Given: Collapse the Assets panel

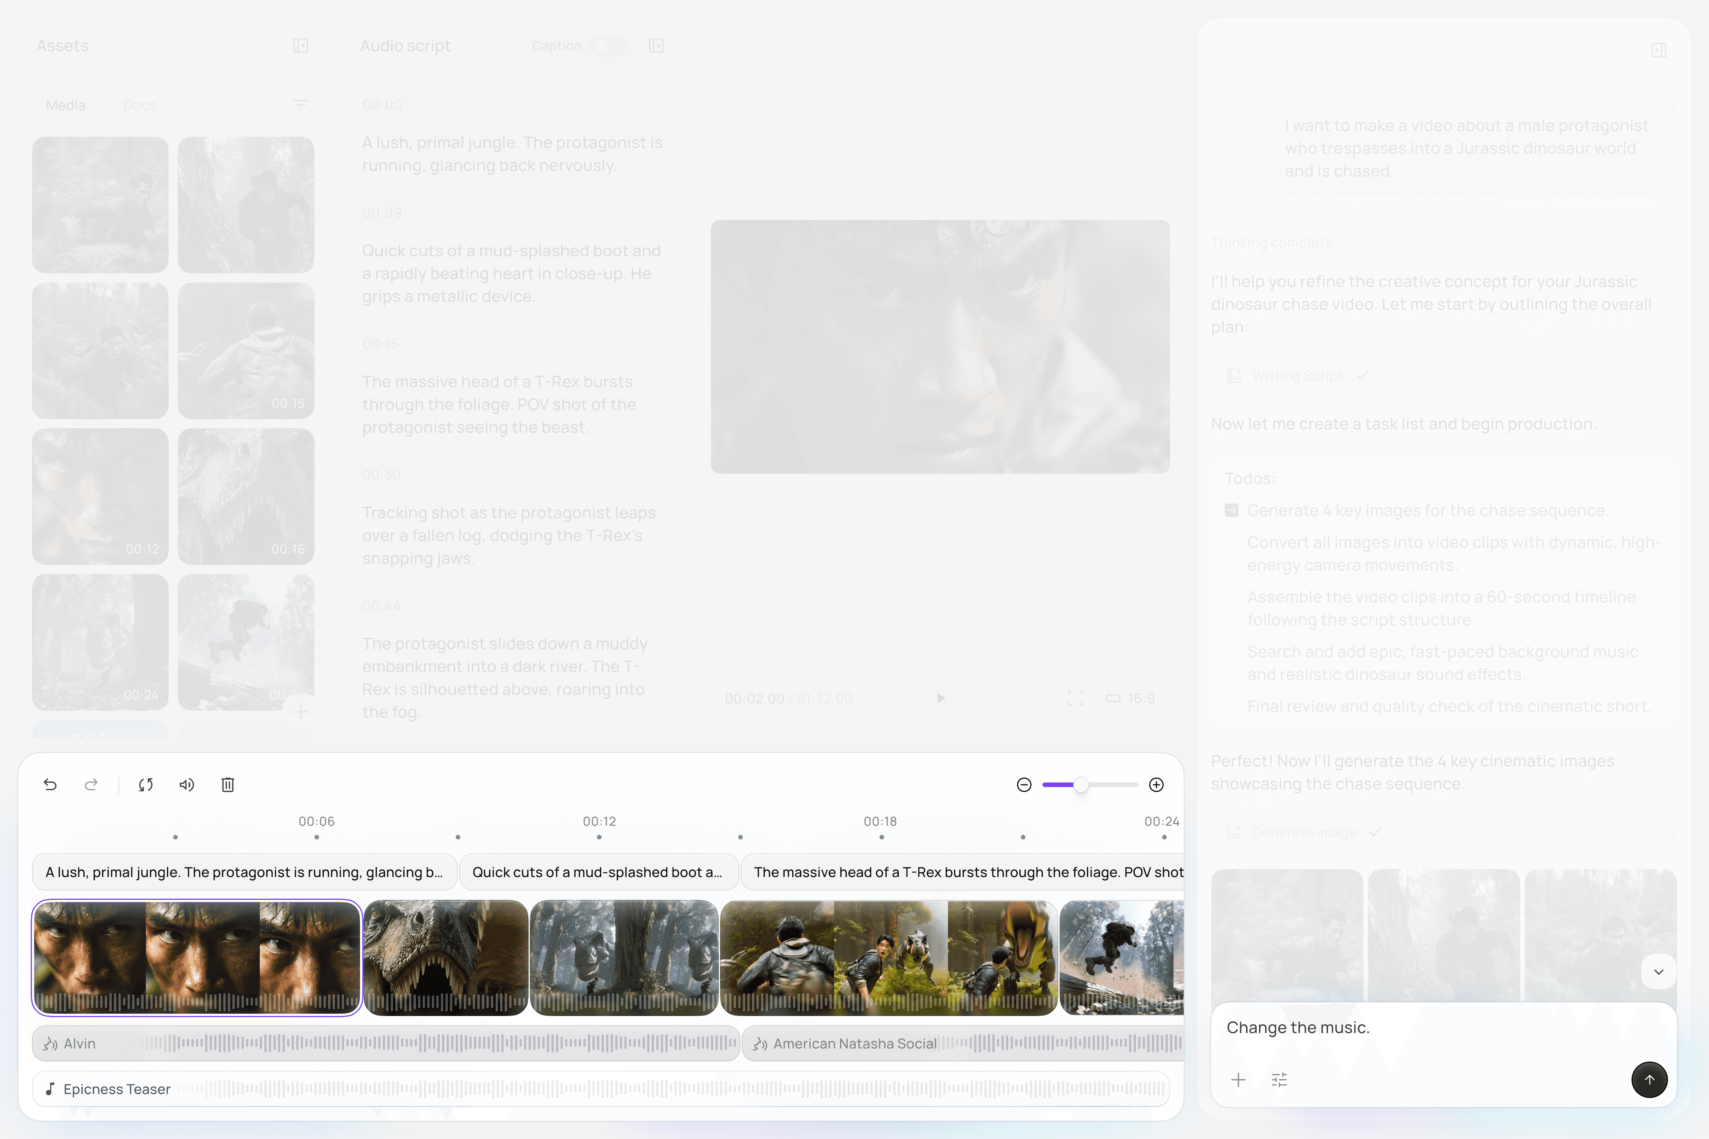Looking at the screenshot, I should point(300,46).
